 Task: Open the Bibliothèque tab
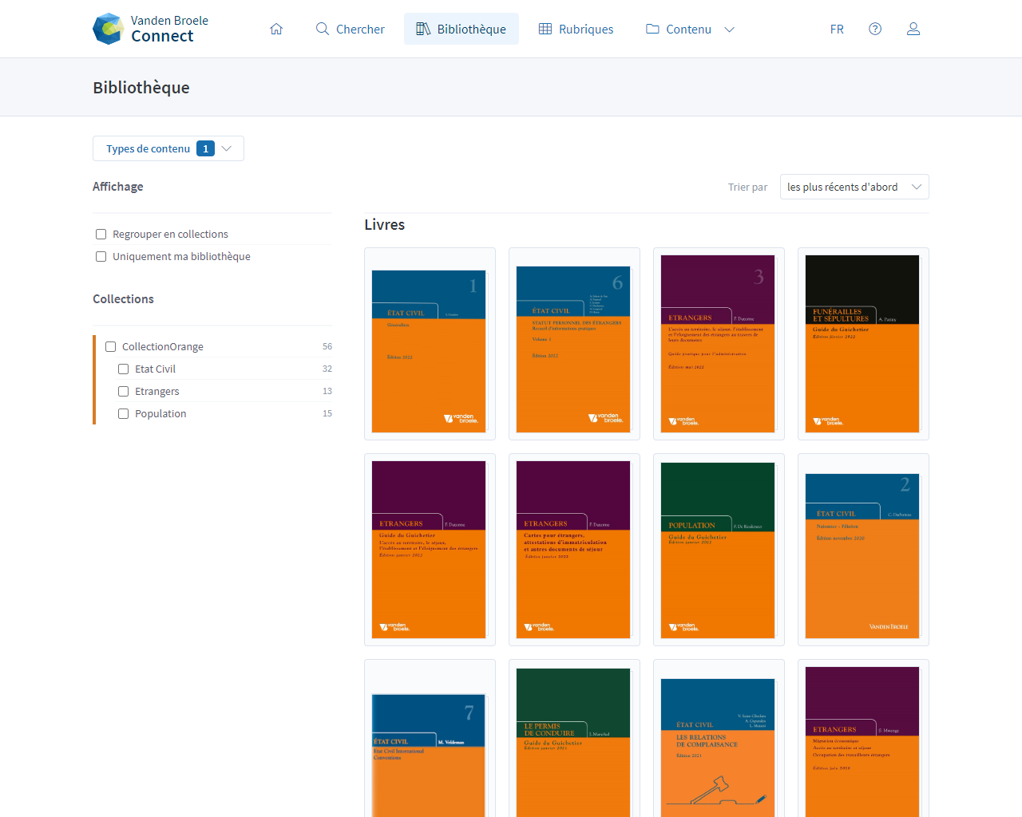click(461, 29)
